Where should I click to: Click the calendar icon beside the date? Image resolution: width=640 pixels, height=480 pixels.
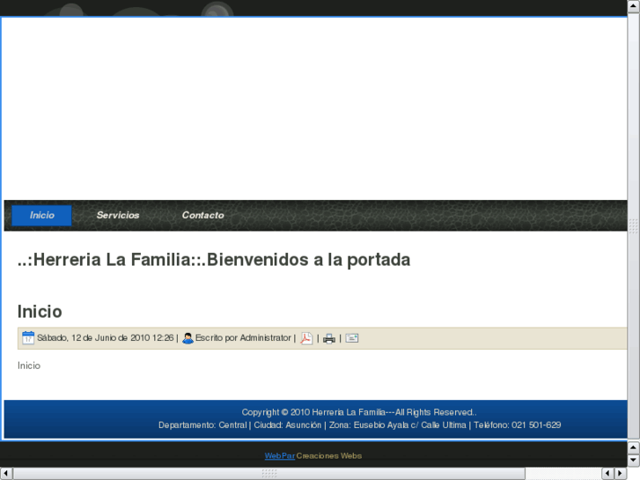(28, 338)
